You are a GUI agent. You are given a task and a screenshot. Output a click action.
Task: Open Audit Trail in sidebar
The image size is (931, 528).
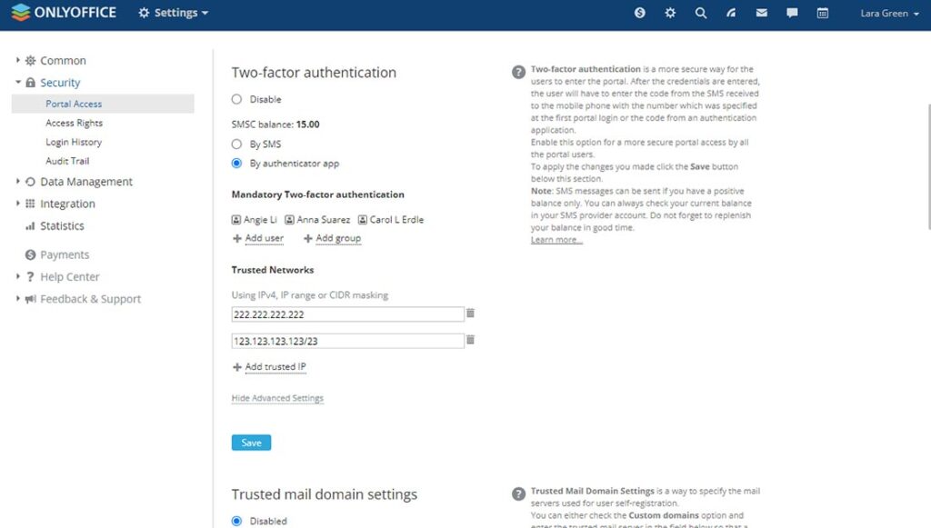point(67,161)
